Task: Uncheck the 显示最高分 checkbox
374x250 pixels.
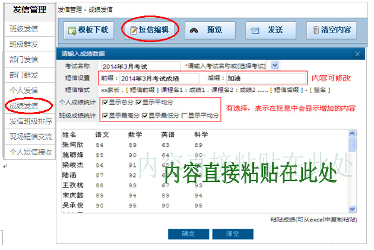Action: [104, 115]
